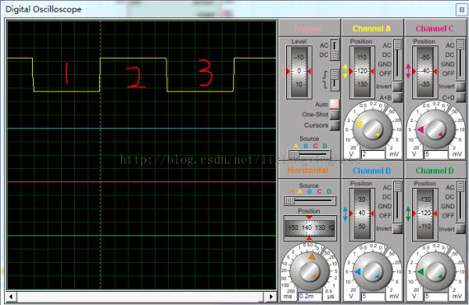Enable A+B summing on Channel A
469x305 pixels.
[397, 97]
